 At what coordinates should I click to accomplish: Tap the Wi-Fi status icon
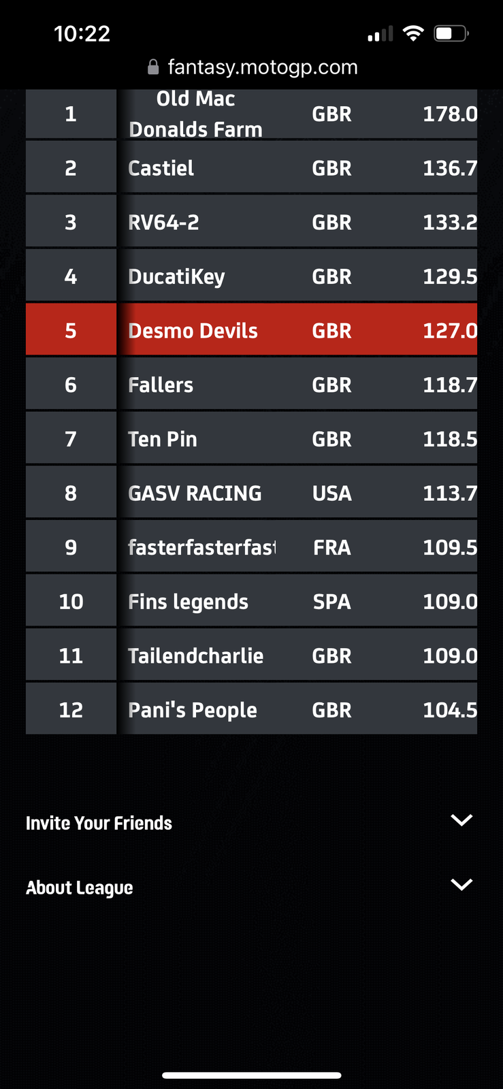point(413,33)
